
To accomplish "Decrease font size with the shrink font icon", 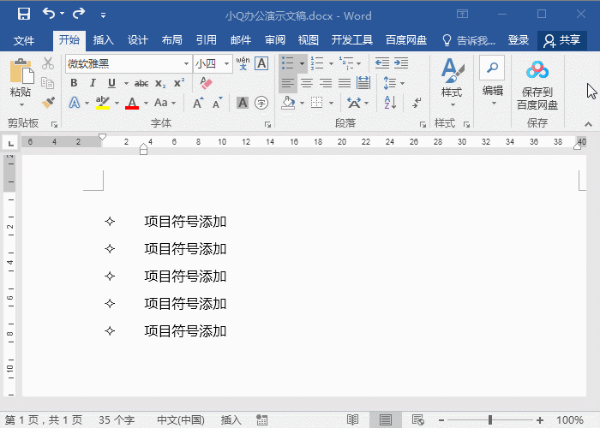I will coord(217,103).
